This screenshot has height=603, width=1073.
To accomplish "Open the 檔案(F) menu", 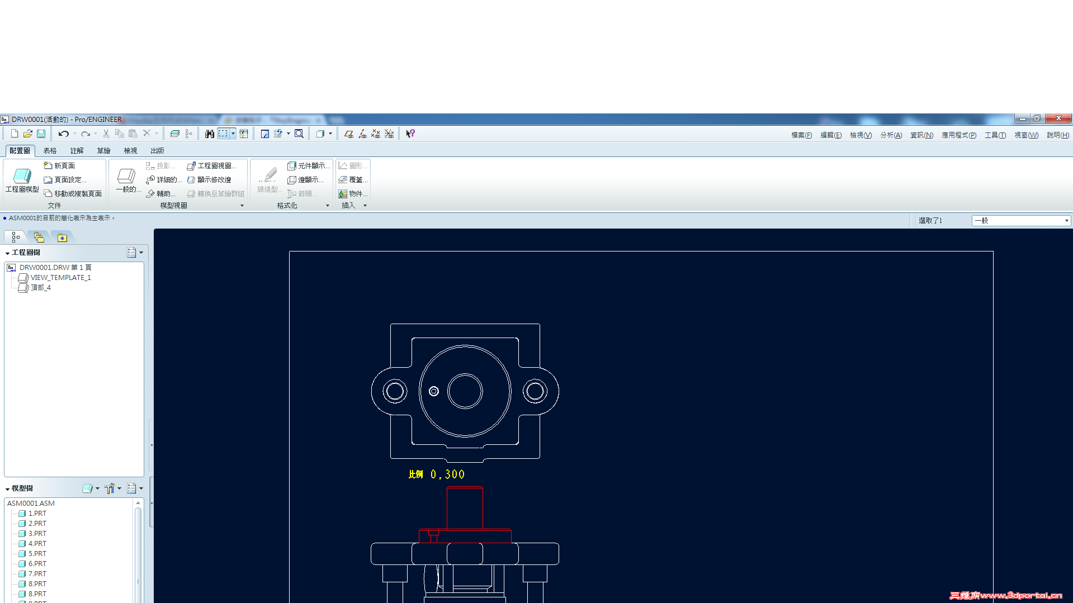I will 802,135.
